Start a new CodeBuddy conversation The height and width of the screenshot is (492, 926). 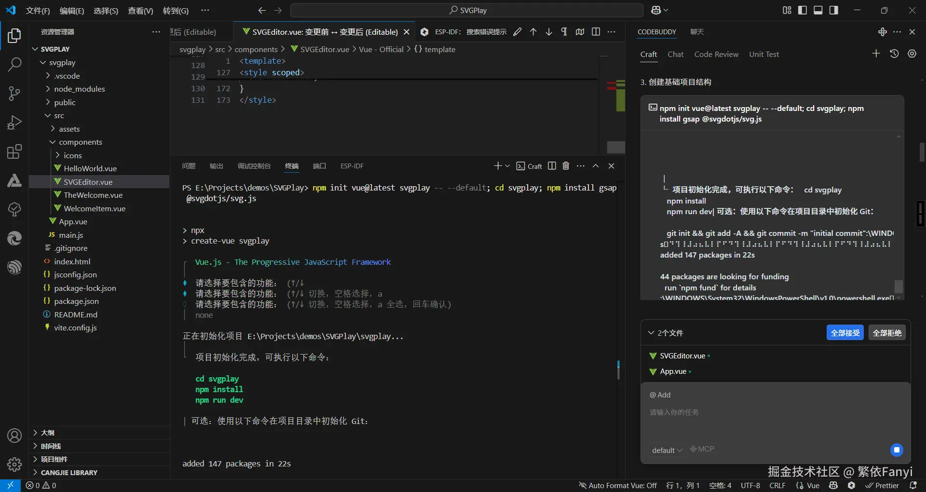[876, 54]
